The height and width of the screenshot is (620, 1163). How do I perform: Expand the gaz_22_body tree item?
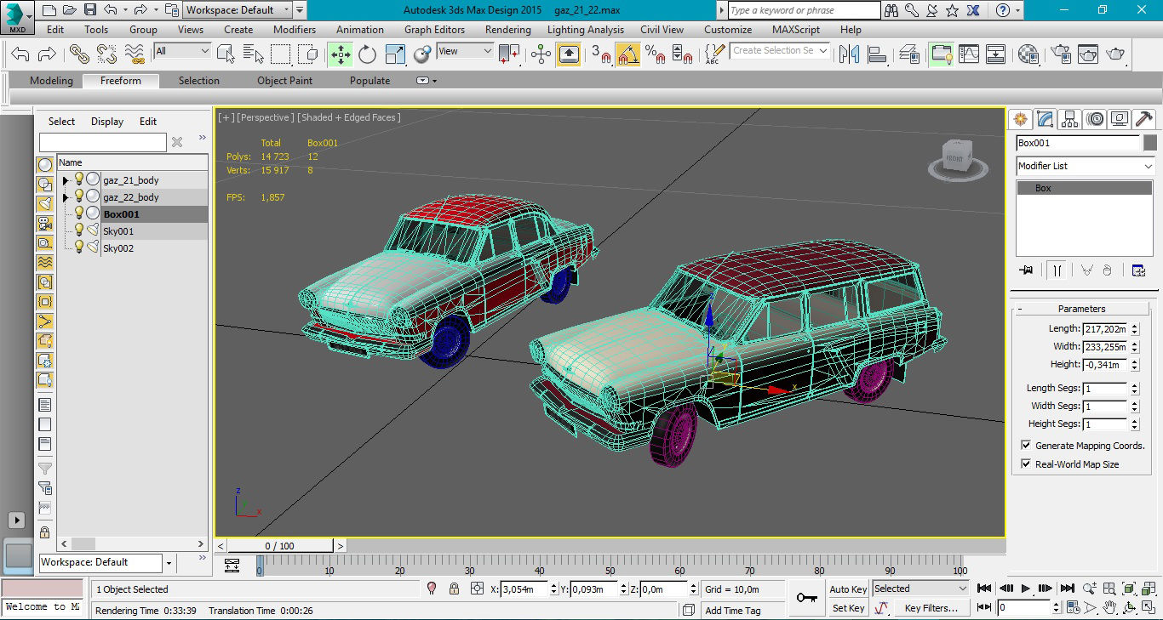[66, 197]
